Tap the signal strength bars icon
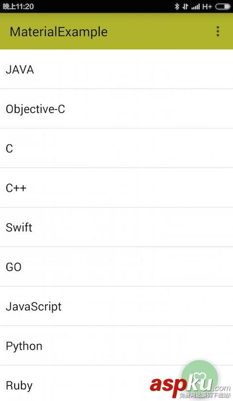Image resolution: width=233 pixels, height=401 pixels. [x=196, y=7]
